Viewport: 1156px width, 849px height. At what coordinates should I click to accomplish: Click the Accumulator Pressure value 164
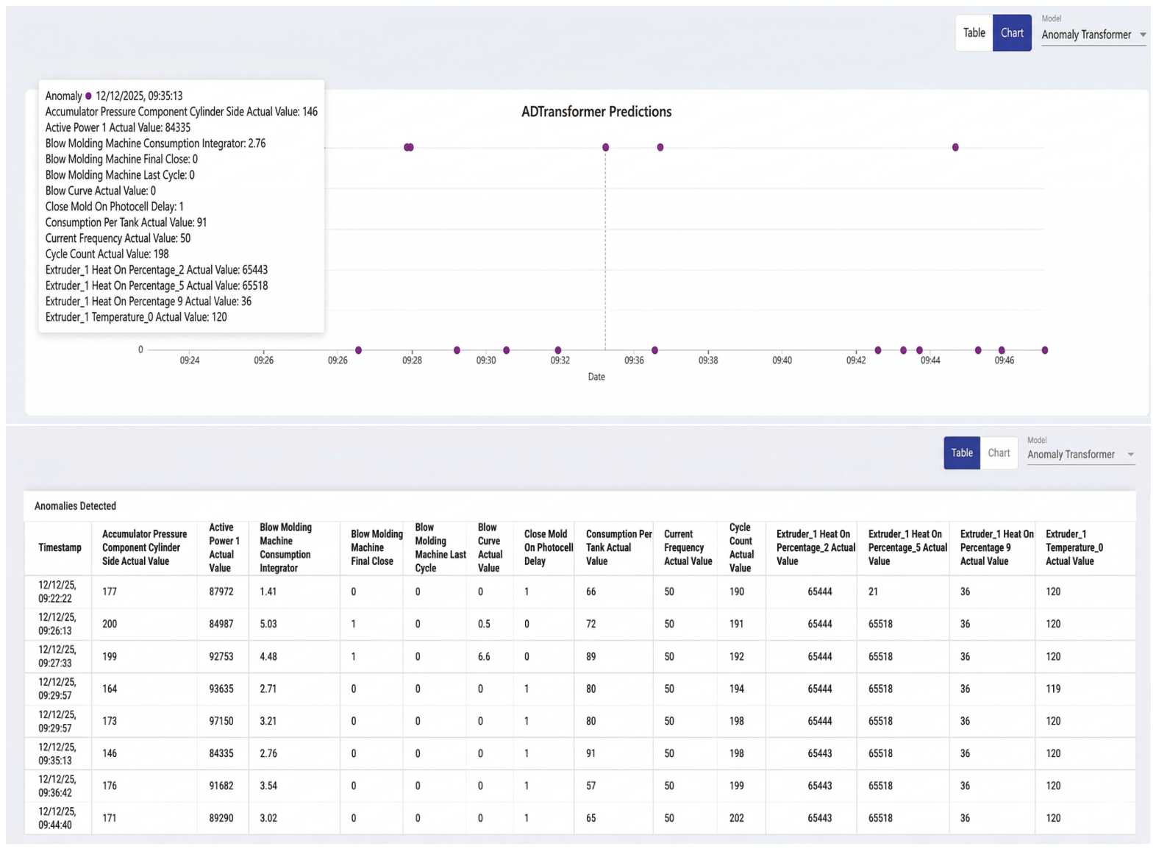(110, 689)
